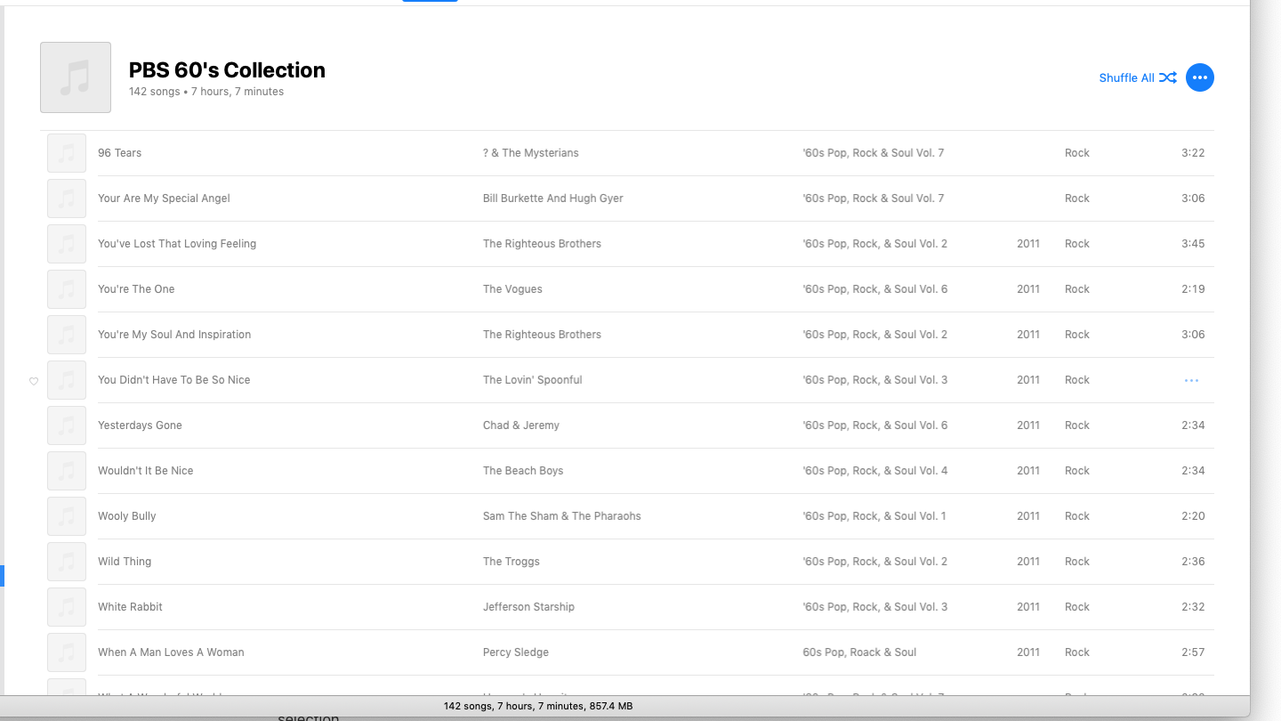The image size is (1281, 721).
Task: Click The Righteous Brothers in You've Lost That Loving Feeling row
Action: point(542,244)
